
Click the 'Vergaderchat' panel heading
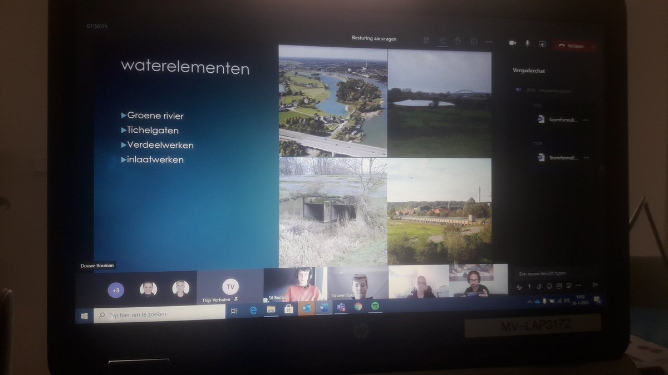point(529,70)
